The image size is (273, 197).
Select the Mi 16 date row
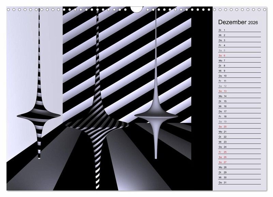[x=239, y=106]
